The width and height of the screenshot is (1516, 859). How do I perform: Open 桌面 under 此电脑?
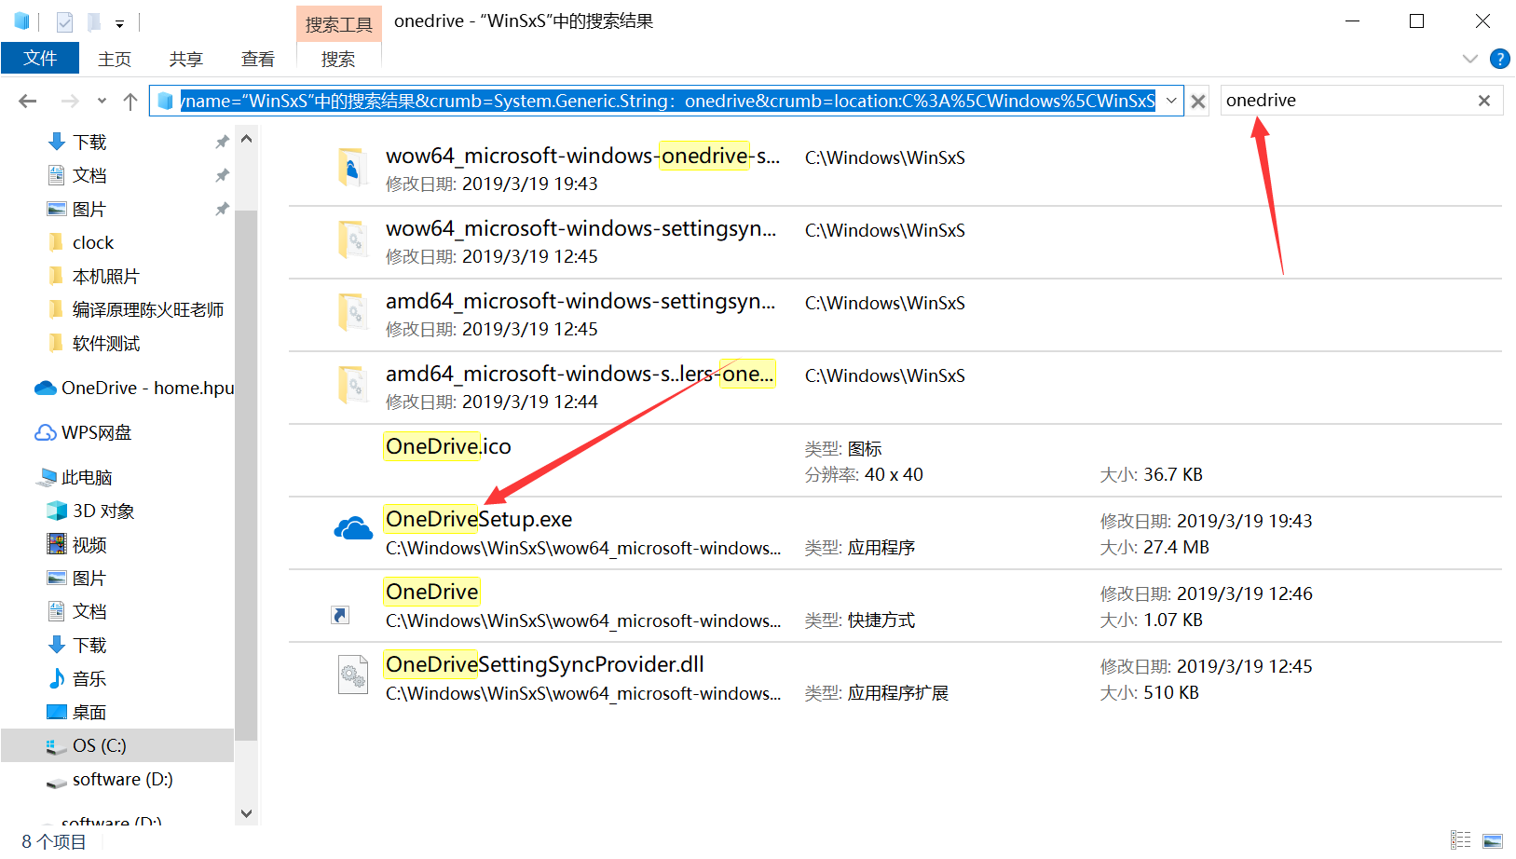89,712
